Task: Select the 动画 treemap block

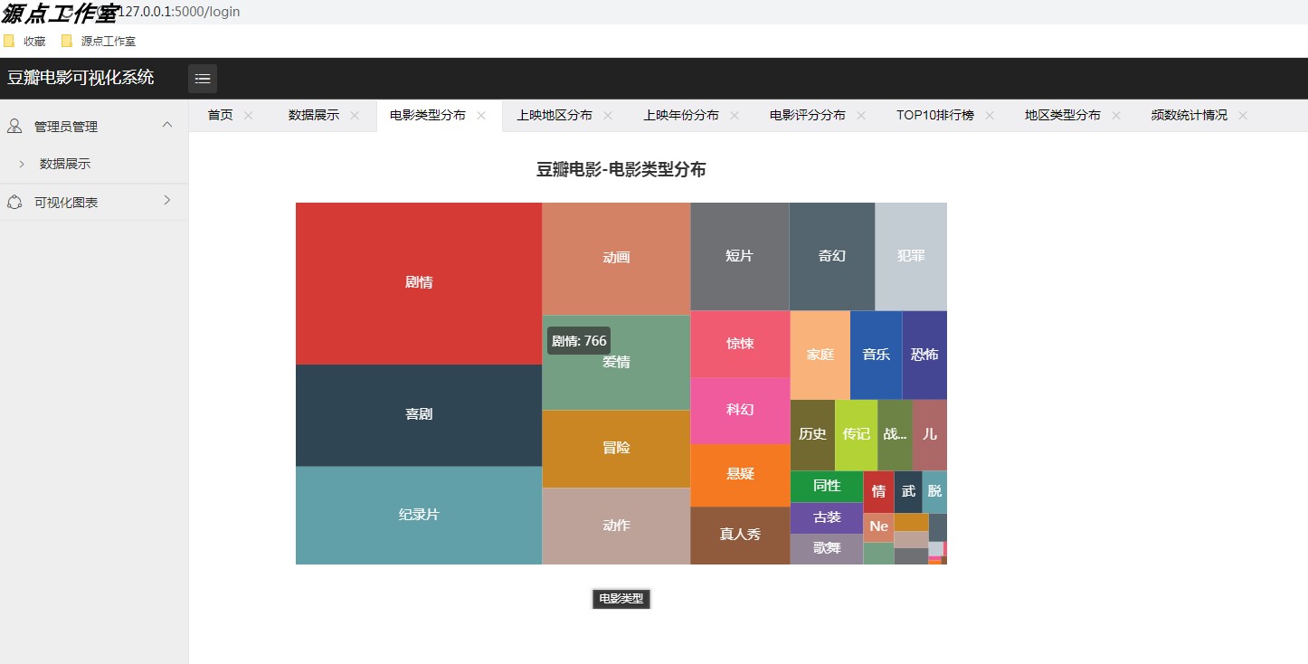Action: click(x=616, y=259)
